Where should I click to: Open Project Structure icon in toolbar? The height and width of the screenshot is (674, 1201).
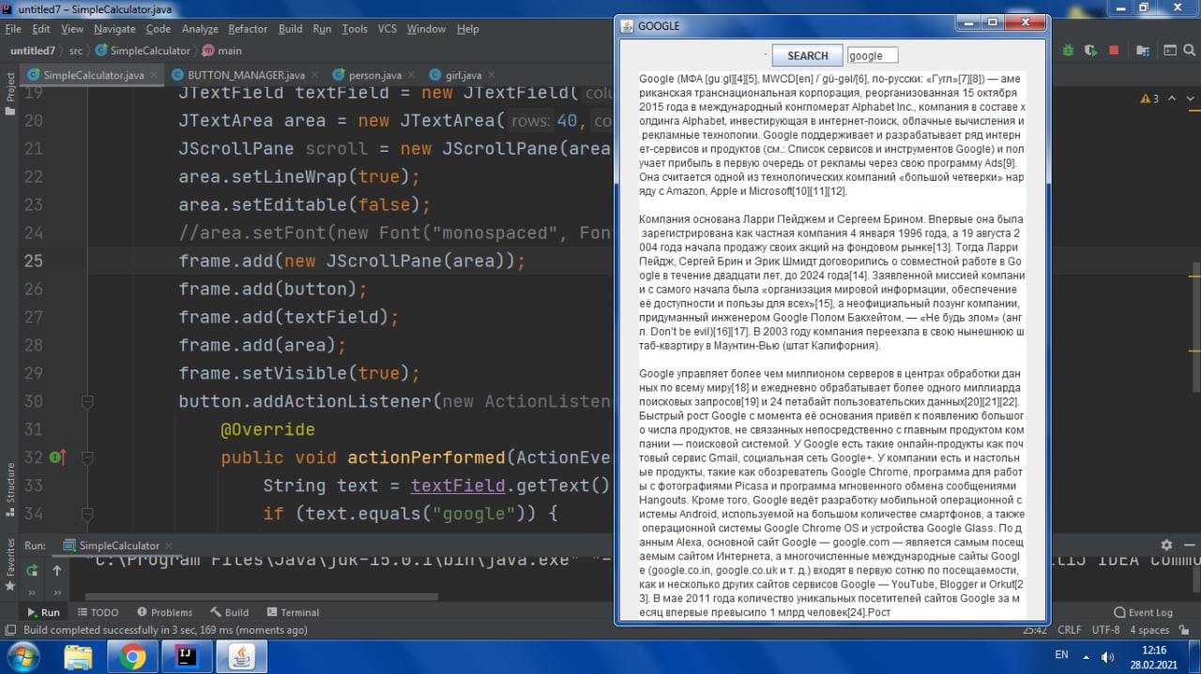click(1142, 51)
